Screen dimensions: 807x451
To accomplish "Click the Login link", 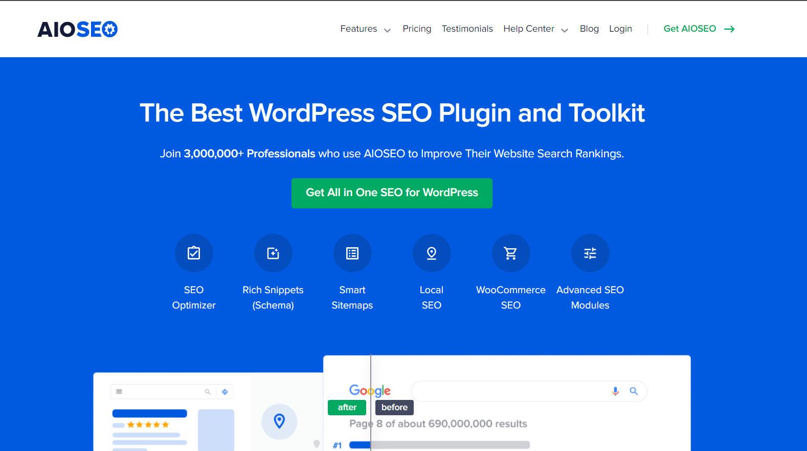I will 620,29.
